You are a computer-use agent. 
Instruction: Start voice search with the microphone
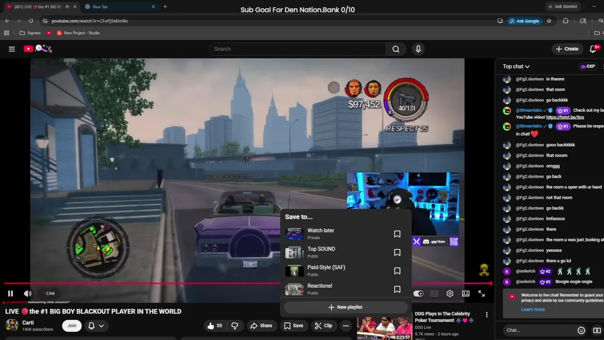(418, 49)
